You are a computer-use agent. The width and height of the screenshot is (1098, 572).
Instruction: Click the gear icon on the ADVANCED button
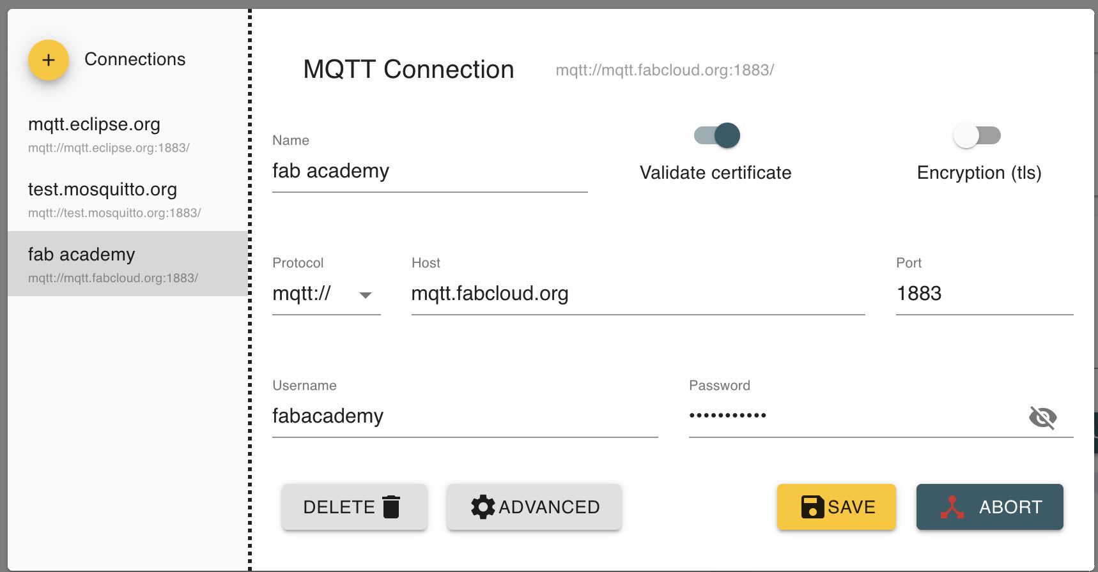[x=484, y=506]
